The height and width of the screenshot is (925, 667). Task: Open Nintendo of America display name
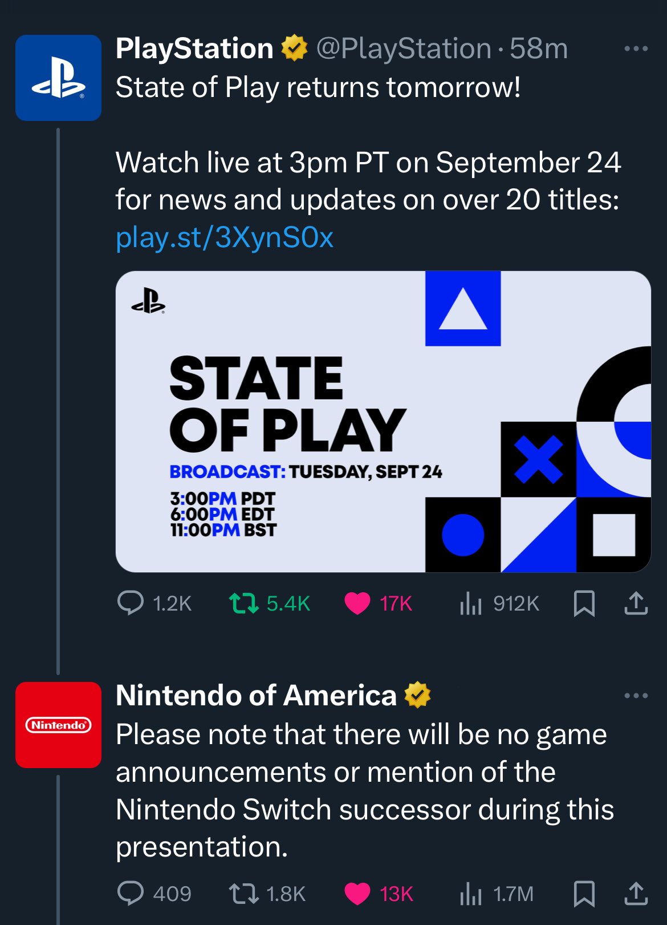[x=256, y=696]
